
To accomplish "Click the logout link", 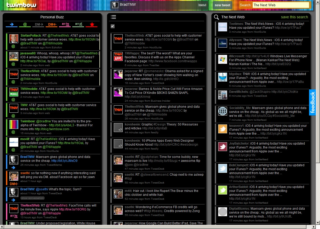I will coord(202,5).
